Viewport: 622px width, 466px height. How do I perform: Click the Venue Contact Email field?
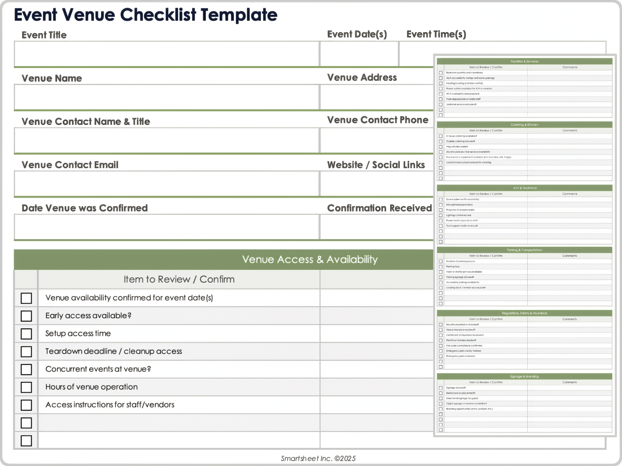point(167,183)
